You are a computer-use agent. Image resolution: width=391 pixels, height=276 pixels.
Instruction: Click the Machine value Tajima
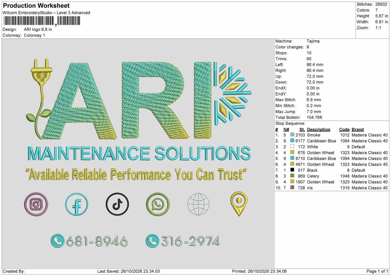(x=313, y=41)
